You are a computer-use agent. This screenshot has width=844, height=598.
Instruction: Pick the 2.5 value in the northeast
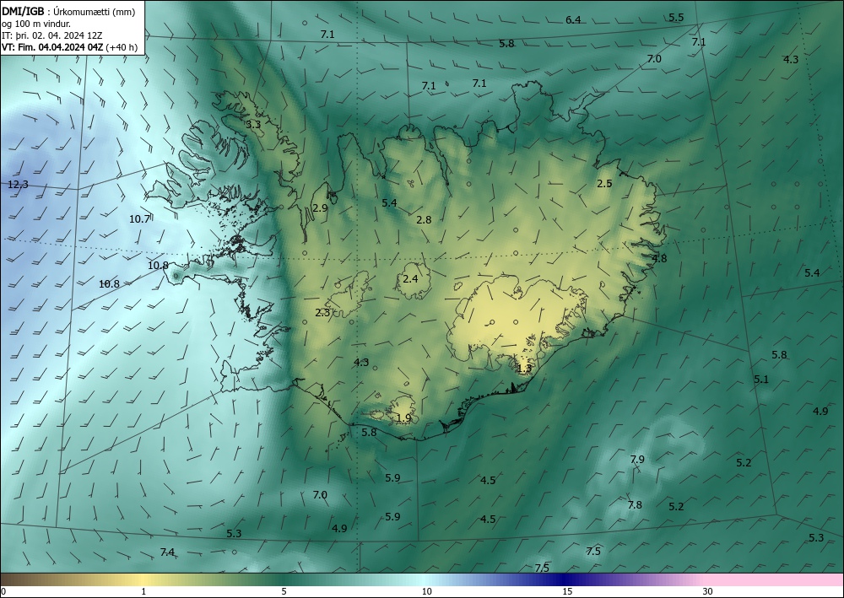tap(604, 183)
